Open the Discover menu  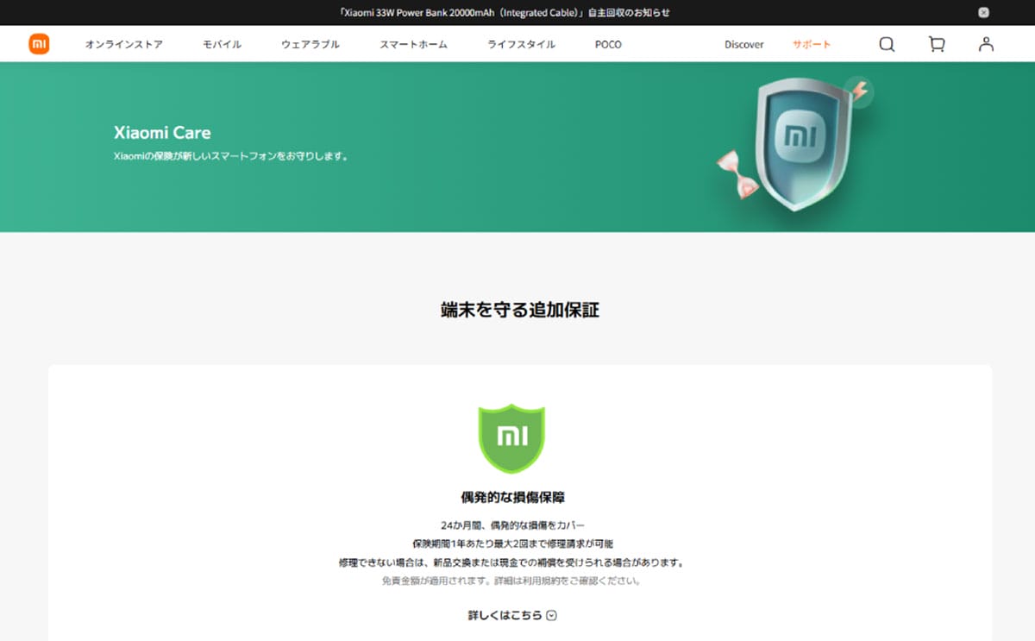[x=743, y=44]
